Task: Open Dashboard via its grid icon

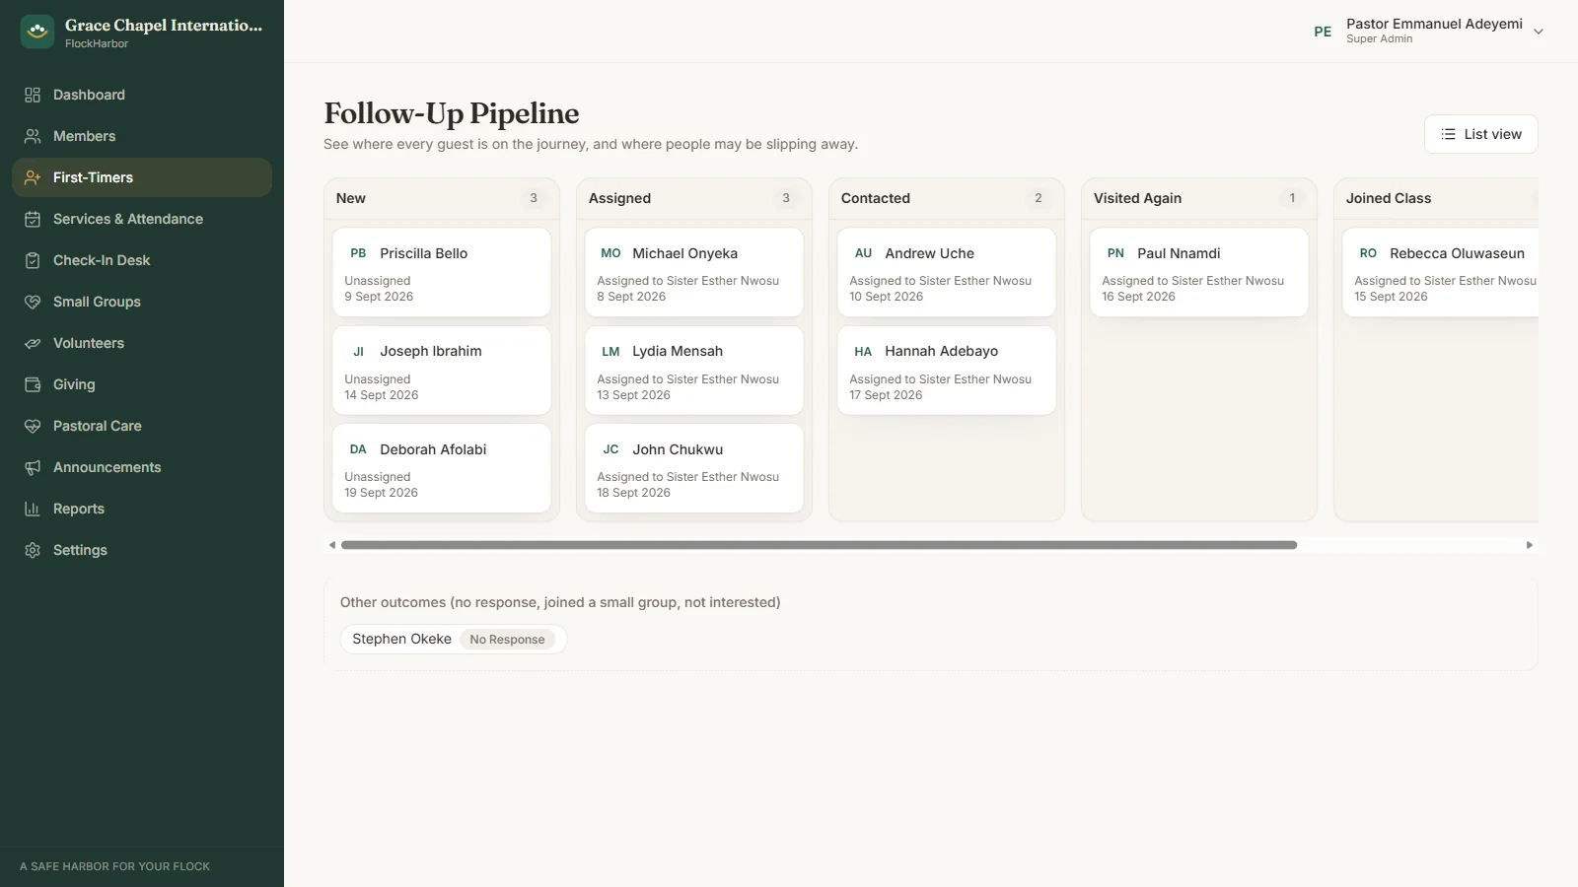Action: click(33, 95)
